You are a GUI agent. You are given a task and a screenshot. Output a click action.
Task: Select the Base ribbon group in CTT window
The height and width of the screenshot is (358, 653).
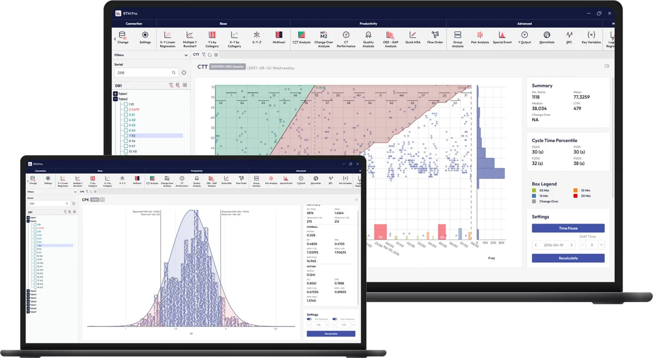[223, 23]
